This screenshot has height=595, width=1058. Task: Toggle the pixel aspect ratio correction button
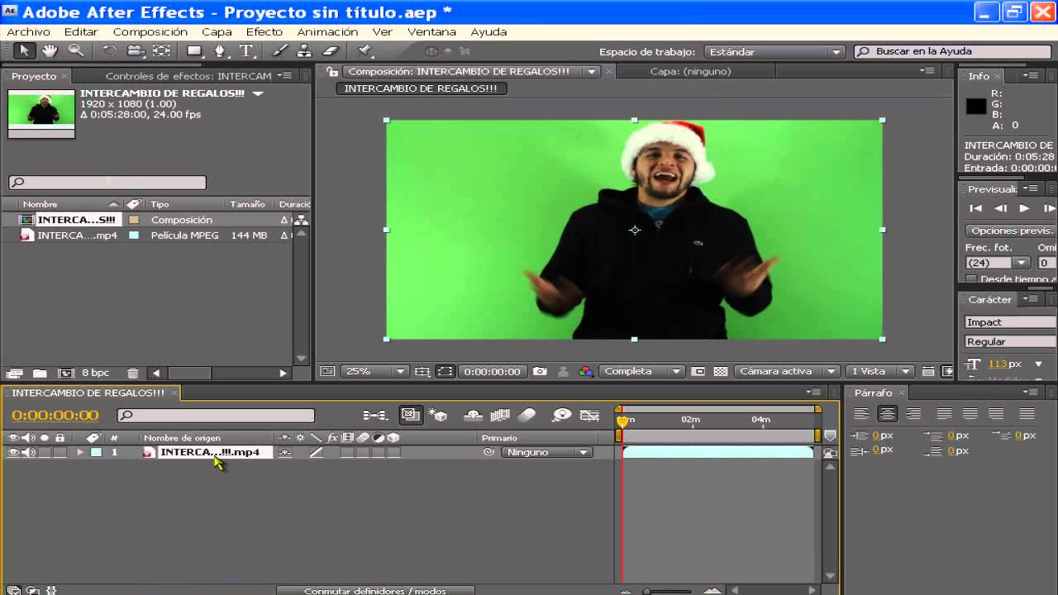click(x=927, y=372)
